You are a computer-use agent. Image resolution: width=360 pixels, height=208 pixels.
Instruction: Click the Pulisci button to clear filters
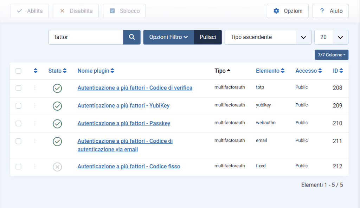[208, 37]
